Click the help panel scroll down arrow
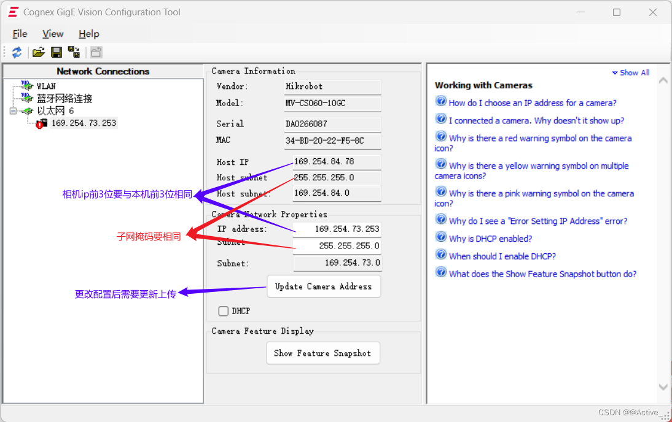This screenshot has width=672, height=422. tap(663, 386)
